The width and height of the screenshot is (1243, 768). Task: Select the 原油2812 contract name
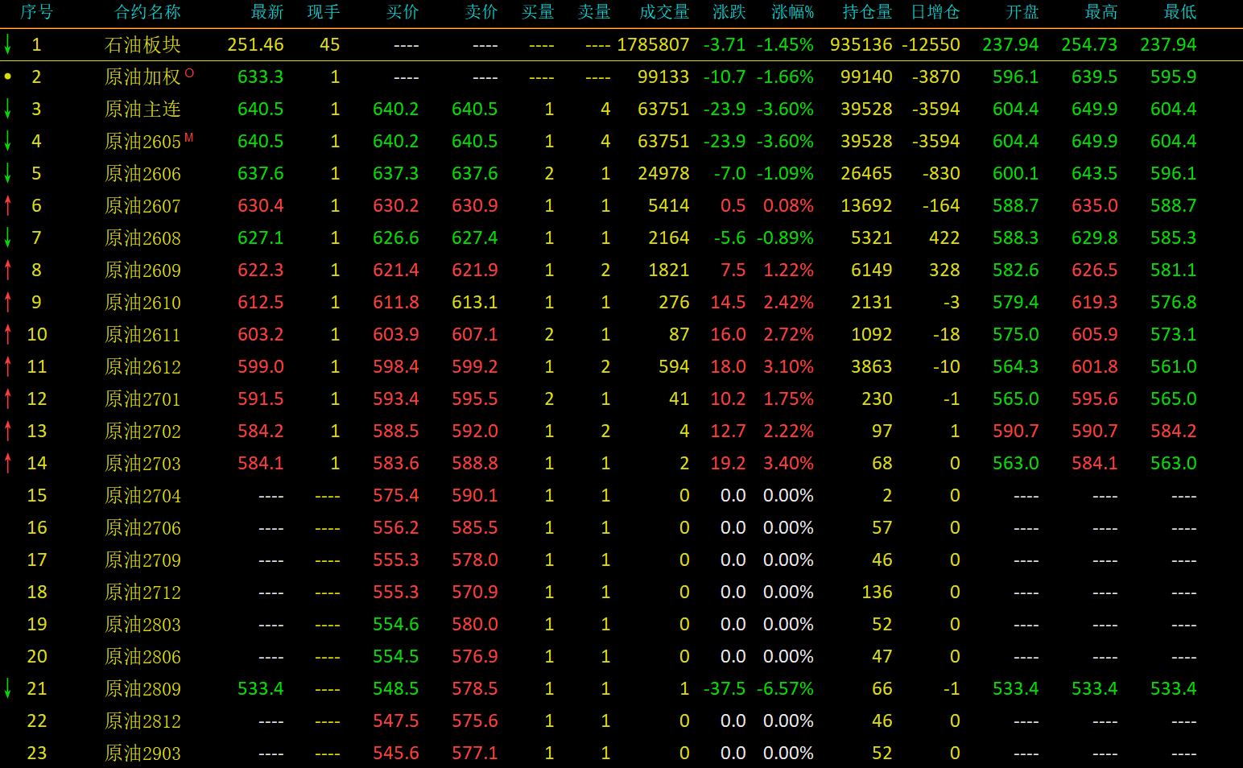(142, 721)
